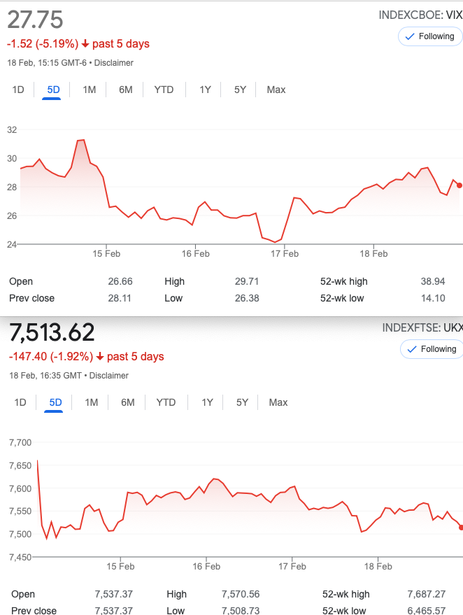Toggle the VIX Following button

[430, 36]
